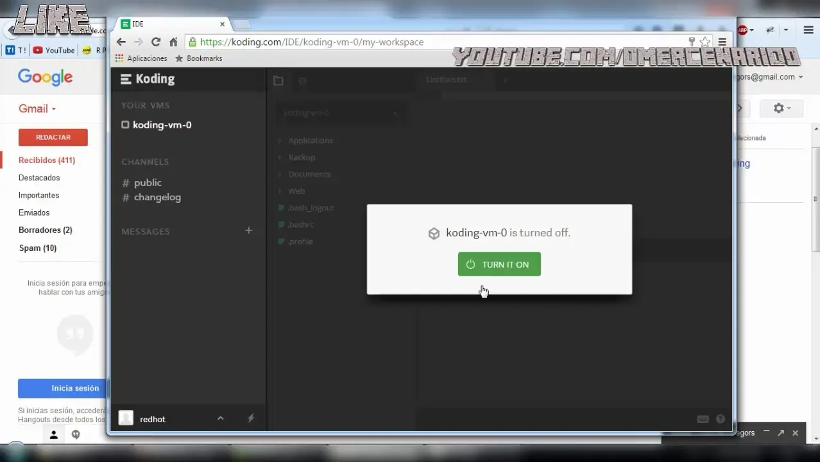Image resolution: width=820 pixels, height=462 pixels.
Task: Go forward in the Koding browser window
Action: pos(139,42)
